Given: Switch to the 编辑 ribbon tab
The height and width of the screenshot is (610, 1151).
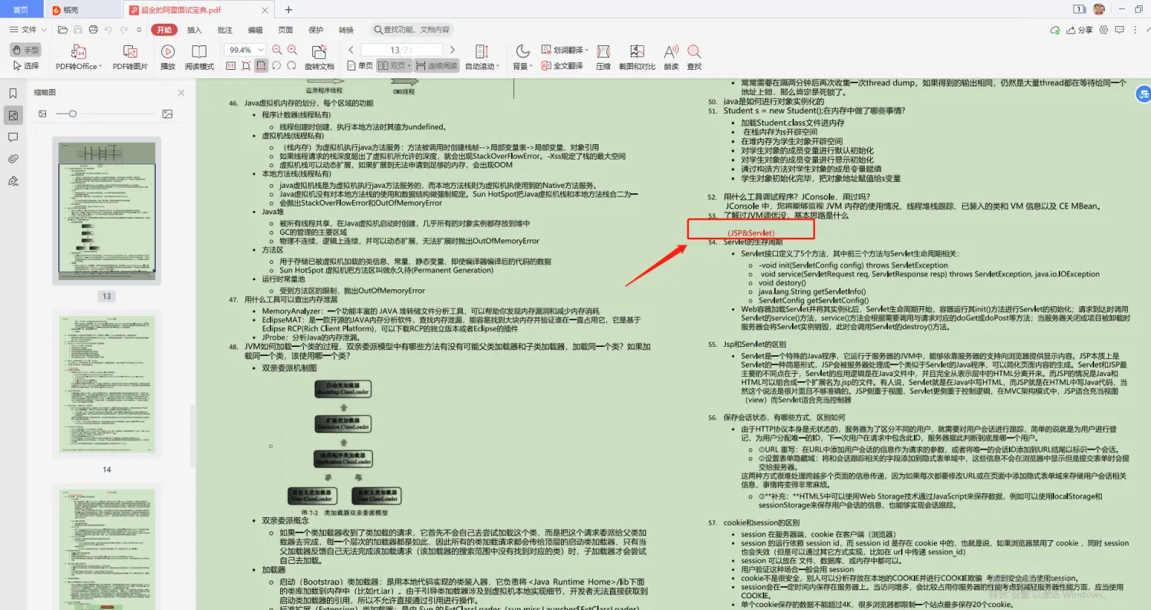Looking at the screenshot, I should click(x=255, y=30).
